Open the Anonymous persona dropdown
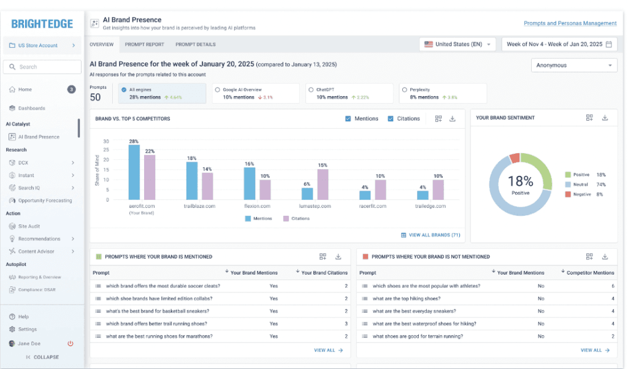Image resolution: width=628 pixels, height=369 pixels. point(573,65)
